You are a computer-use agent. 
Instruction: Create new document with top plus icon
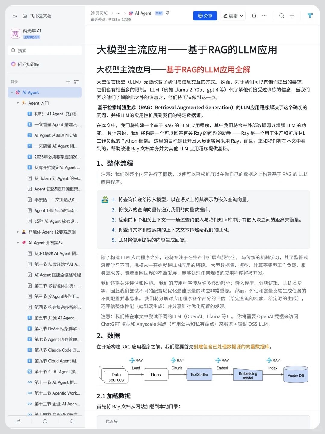[292, 16]
